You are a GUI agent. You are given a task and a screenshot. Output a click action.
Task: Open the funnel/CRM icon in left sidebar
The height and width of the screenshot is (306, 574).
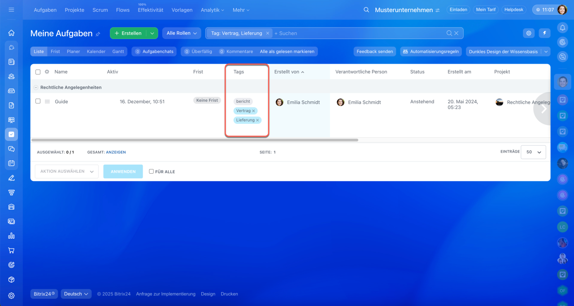11,192
